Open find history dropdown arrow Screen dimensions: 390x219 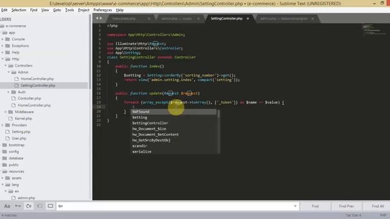click(295, 206)
